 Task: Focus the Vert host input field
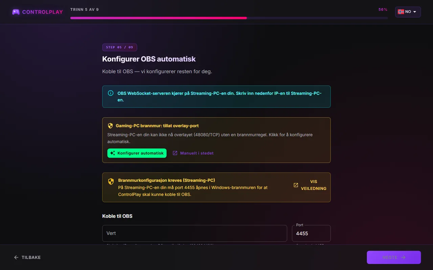point(195,233)
